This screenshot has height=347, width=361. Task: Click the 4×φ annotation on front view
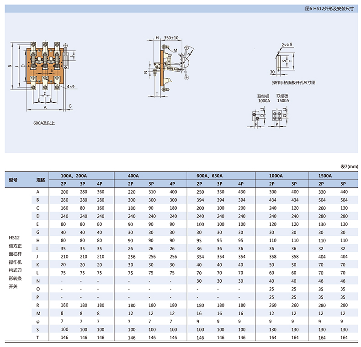70,86
